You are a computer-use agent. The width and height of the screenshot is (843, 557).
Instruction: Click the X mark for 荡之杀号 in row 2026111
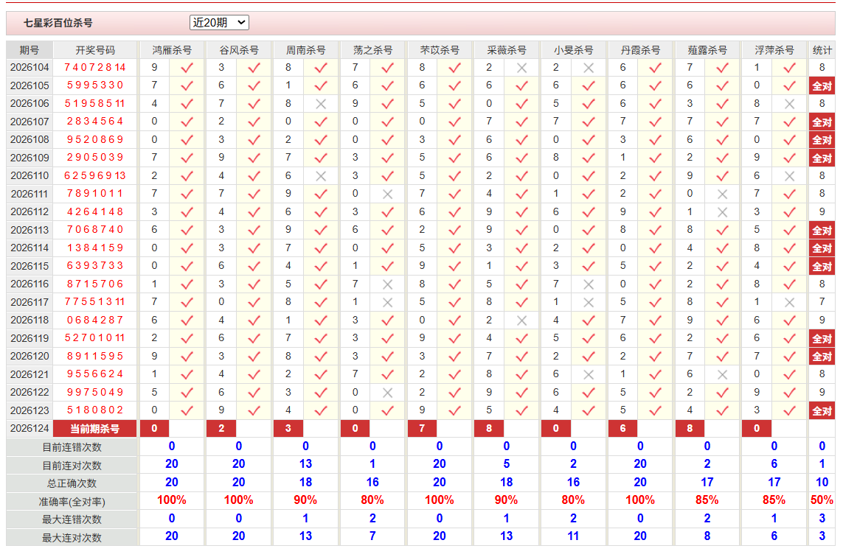coord(388,195)
